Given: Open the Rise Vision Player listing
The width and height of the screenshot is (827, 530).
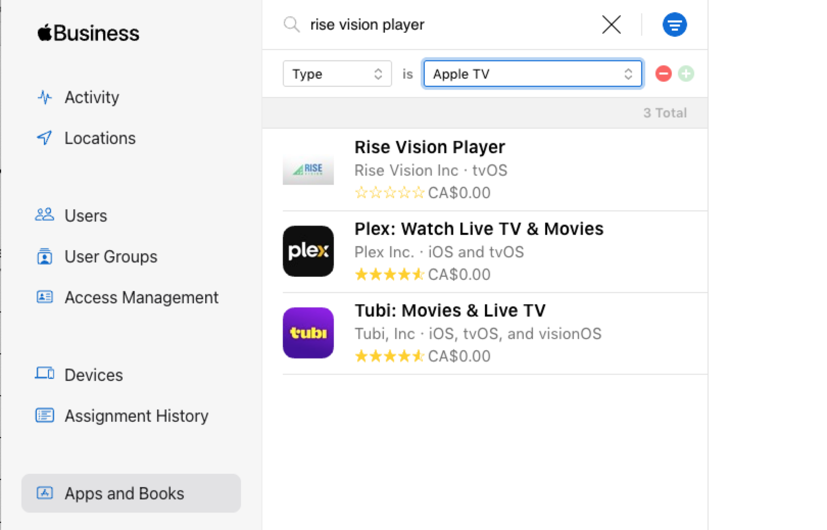Looking at the screenshot, I should [x=430, y=147].
